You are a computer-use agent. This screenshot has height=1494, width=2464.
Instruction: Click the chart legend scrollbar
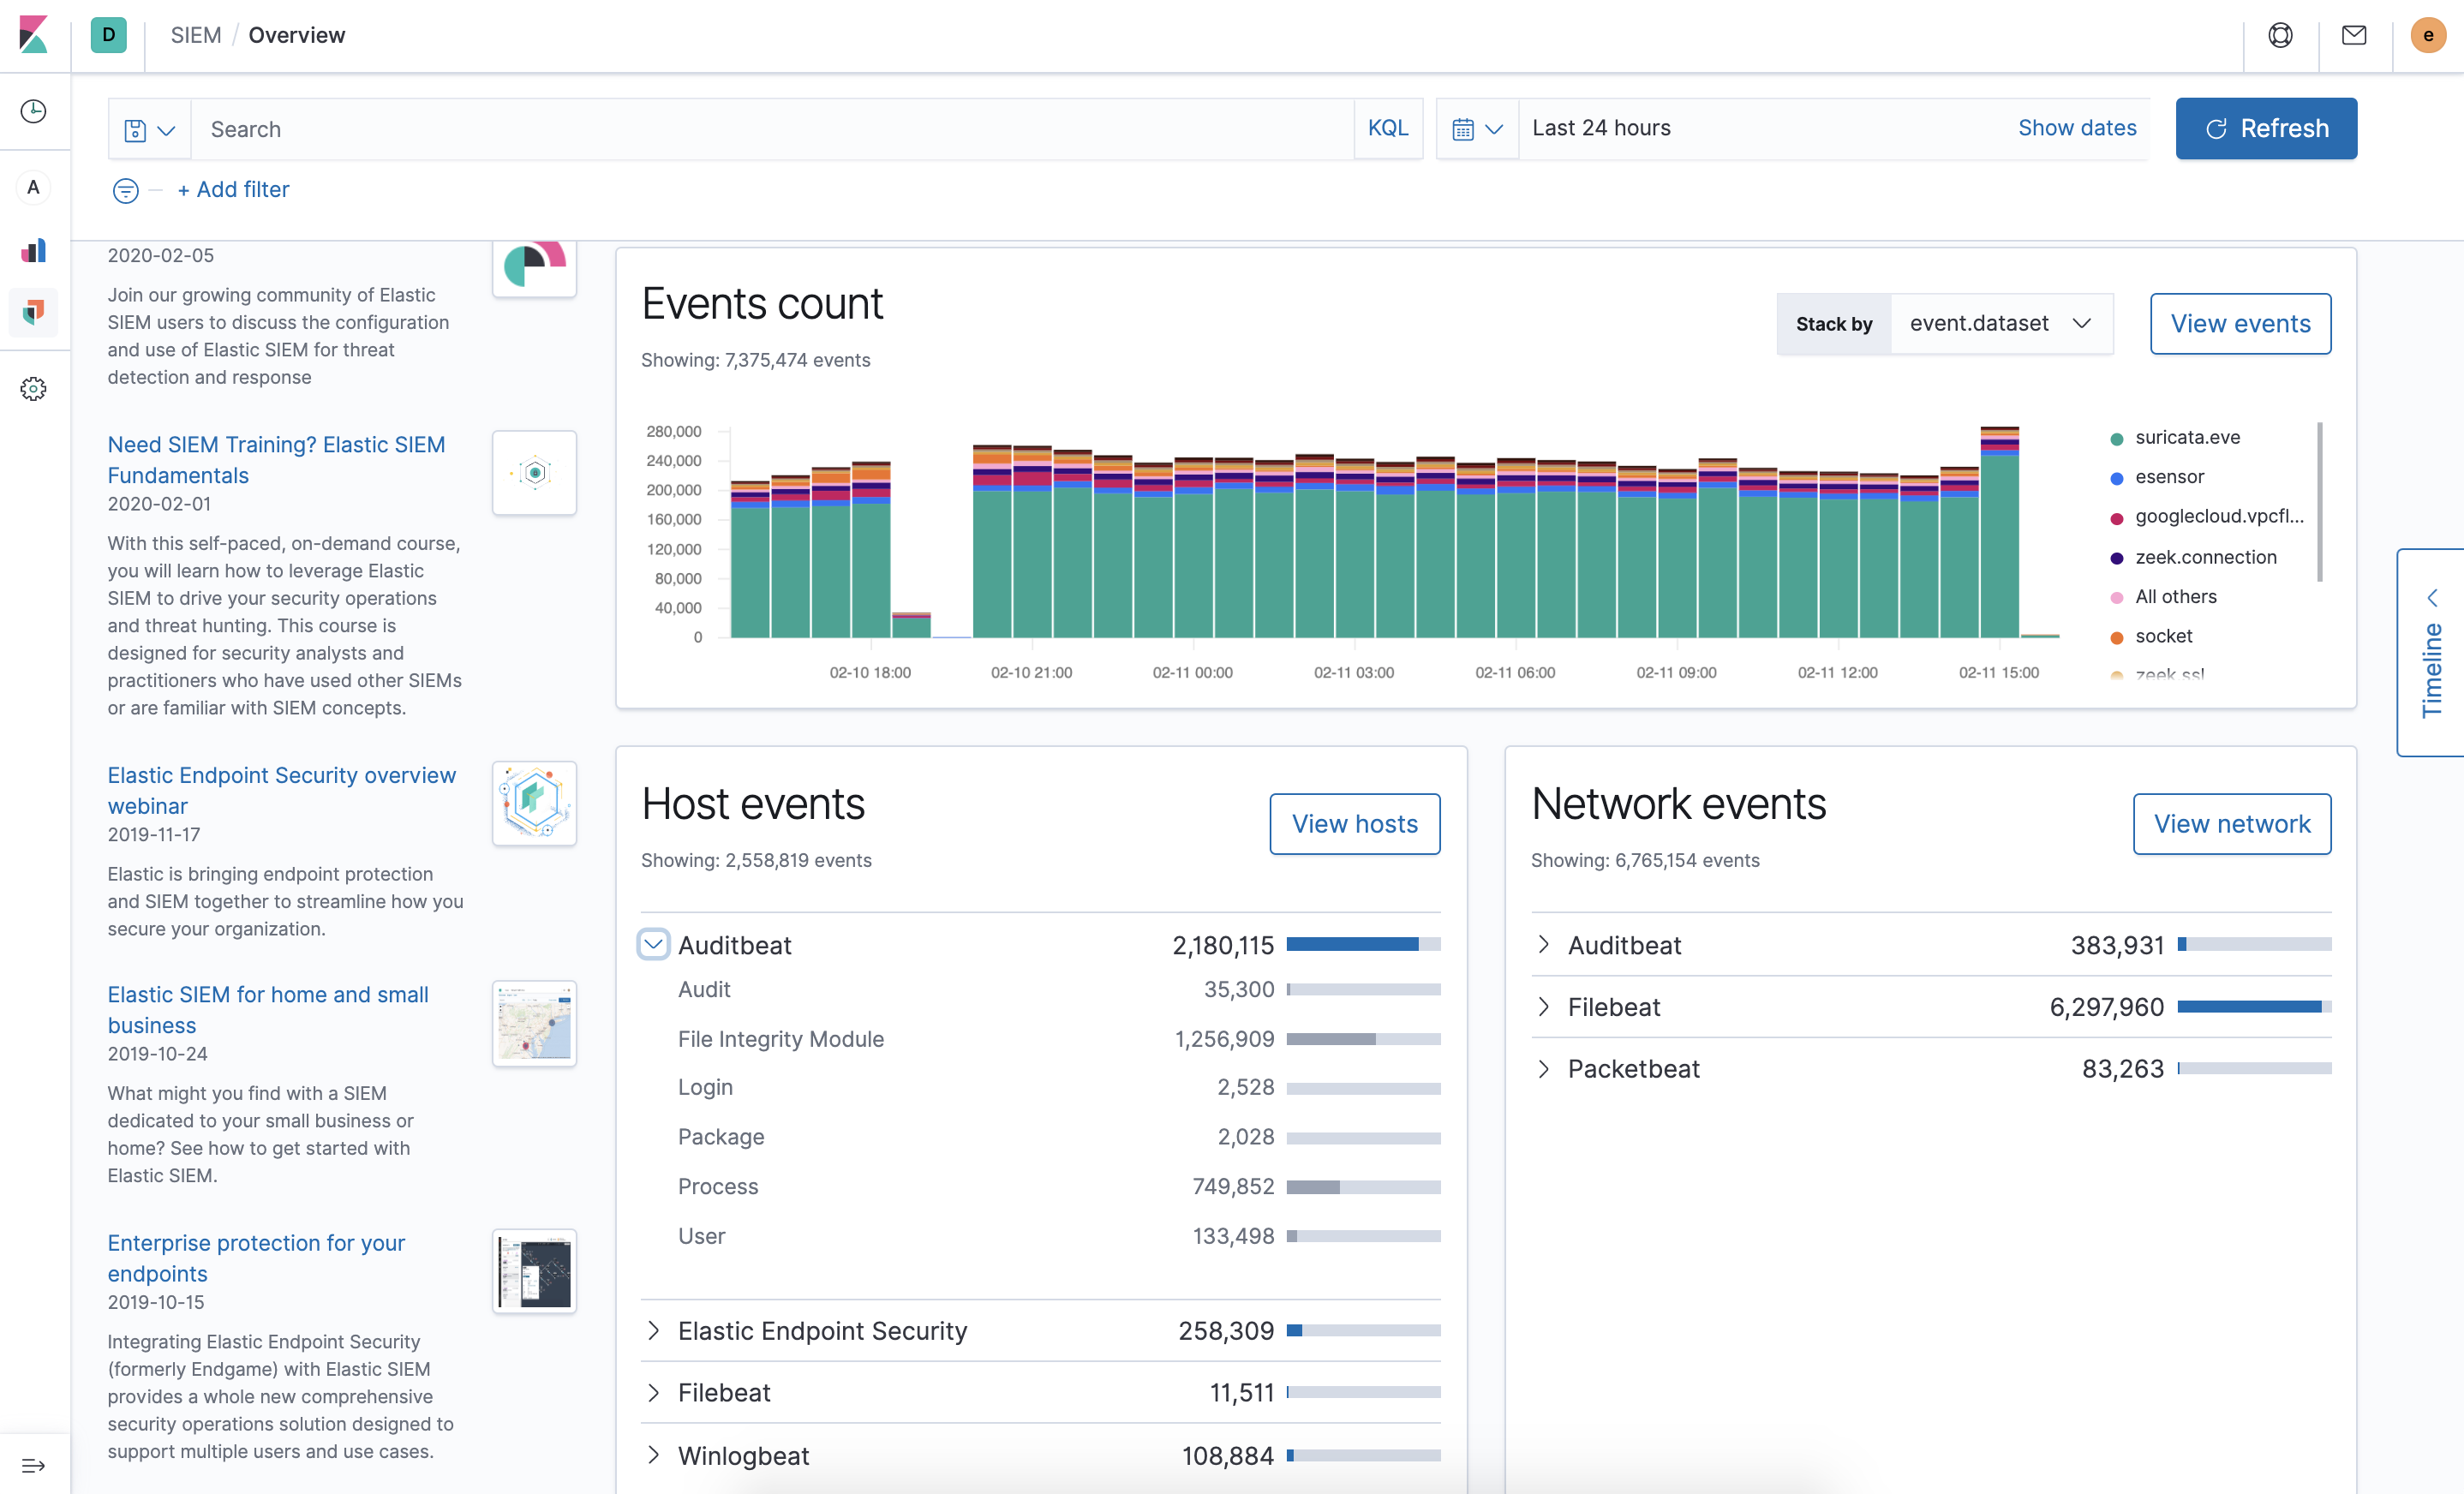(x=2319, y=502)
